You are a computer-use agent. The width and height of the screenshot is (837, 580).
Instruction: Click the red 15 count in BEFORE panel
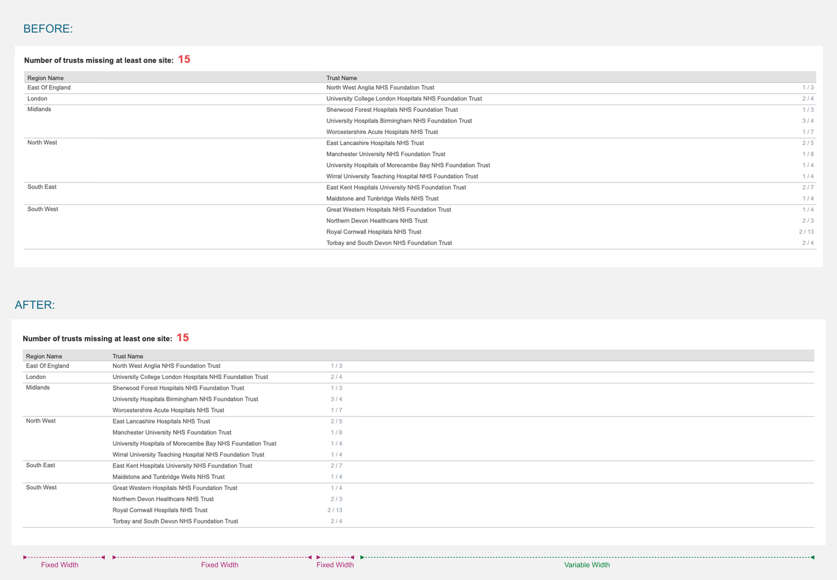point(184,59)
